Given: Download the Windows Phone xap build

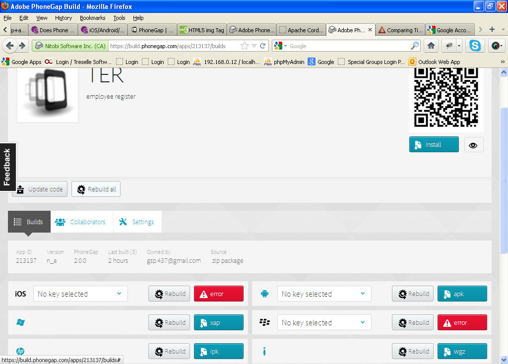Looking at the screenshot, I should pos(218,323).
